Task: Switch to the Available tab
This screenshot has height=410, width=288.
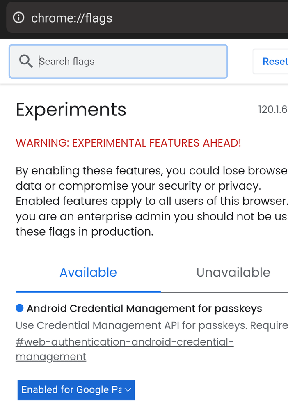Action: [x=88, y=273]
